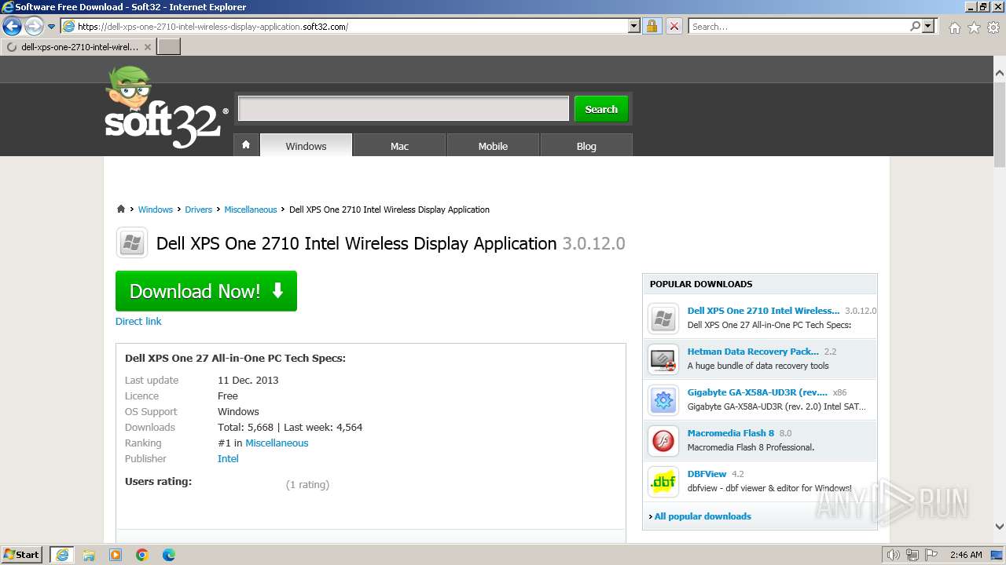This screenshot has height=565, width=1006.
Task: Expand the address bar autocomplete dropdown
Action: (634, 26)
